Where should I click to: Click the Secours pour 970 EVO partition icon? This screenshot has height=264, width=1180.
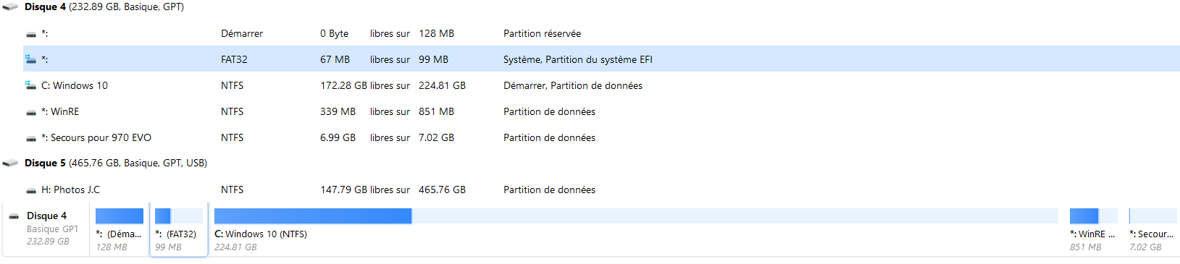(x=31, y=138)
